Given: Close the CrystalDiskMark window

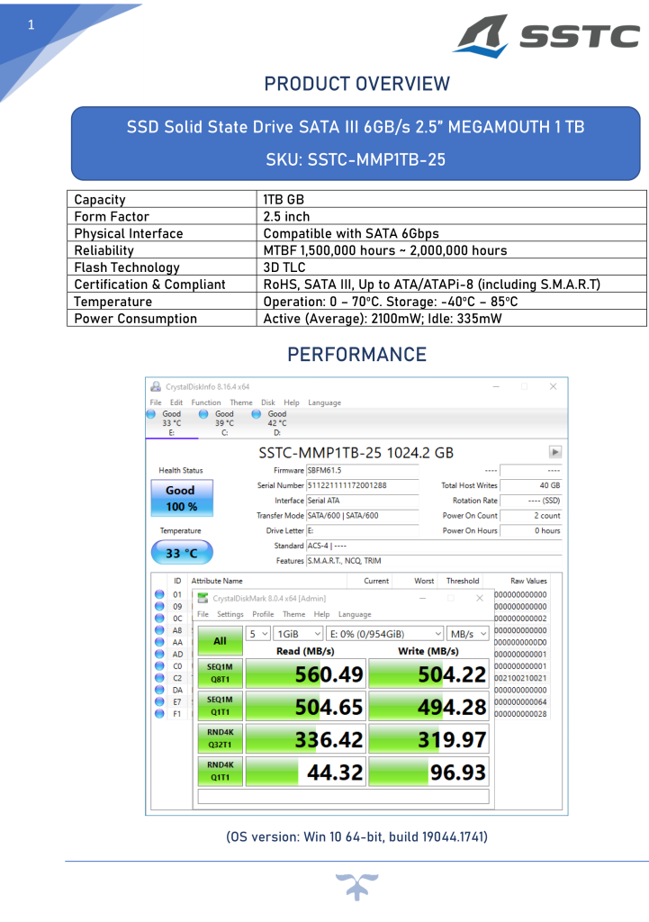Looking at the screenshot, I should coord(480,598).
